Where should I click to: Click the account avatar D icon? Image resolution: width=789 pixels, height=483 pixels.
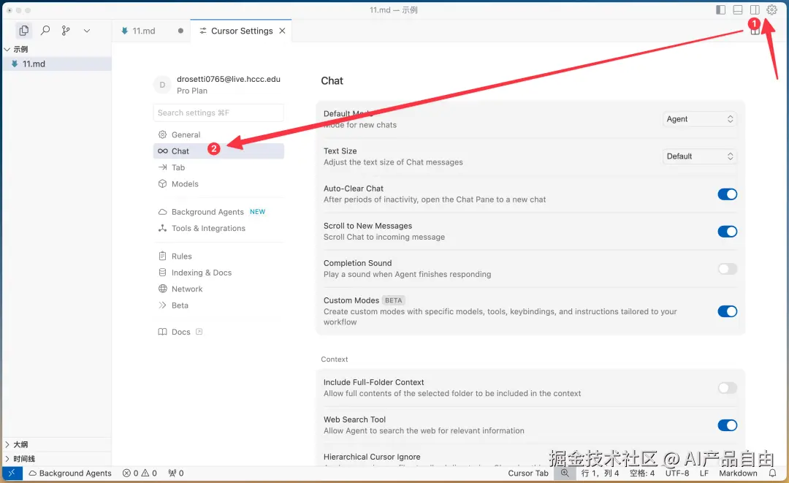coord(162,85)
